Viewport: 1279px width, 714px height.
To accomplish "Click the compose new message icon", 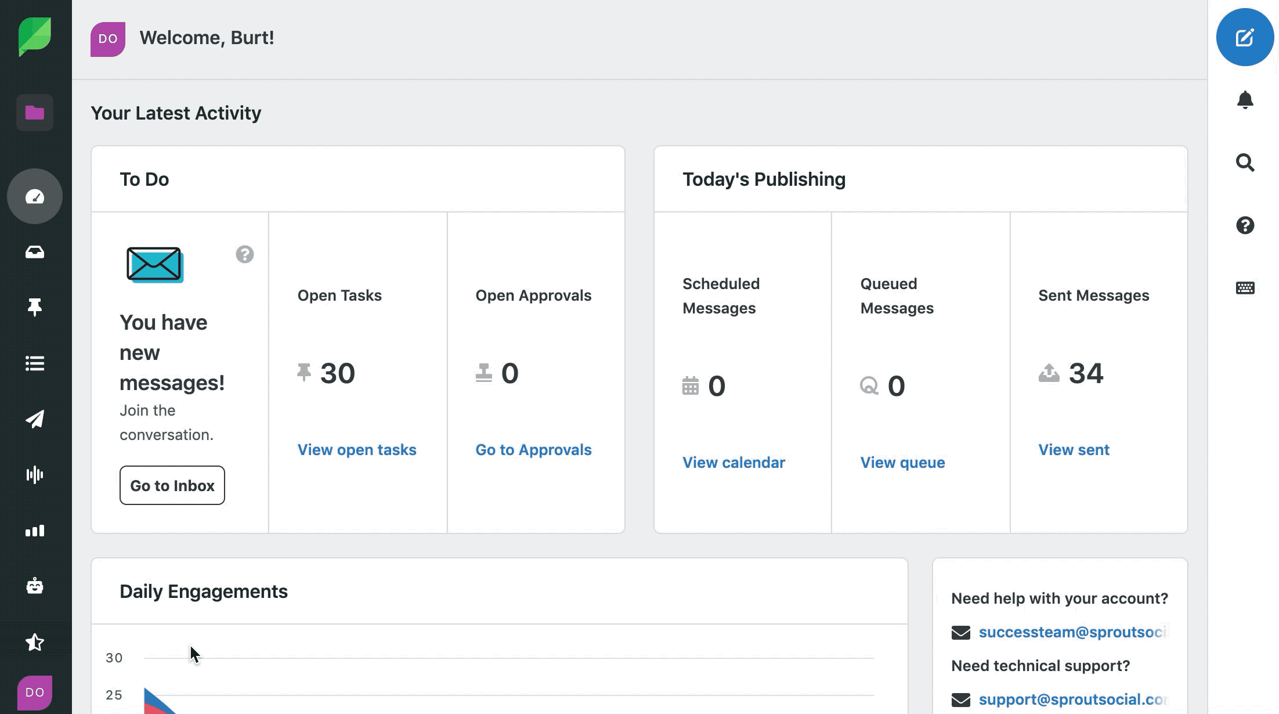I will [x=1245, y=37].
